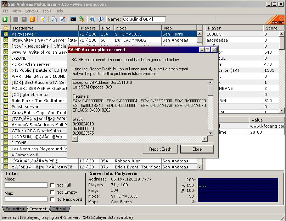Click the player list scroll up arrow
The image size is (286, 221).
click(x=282, y=34)
